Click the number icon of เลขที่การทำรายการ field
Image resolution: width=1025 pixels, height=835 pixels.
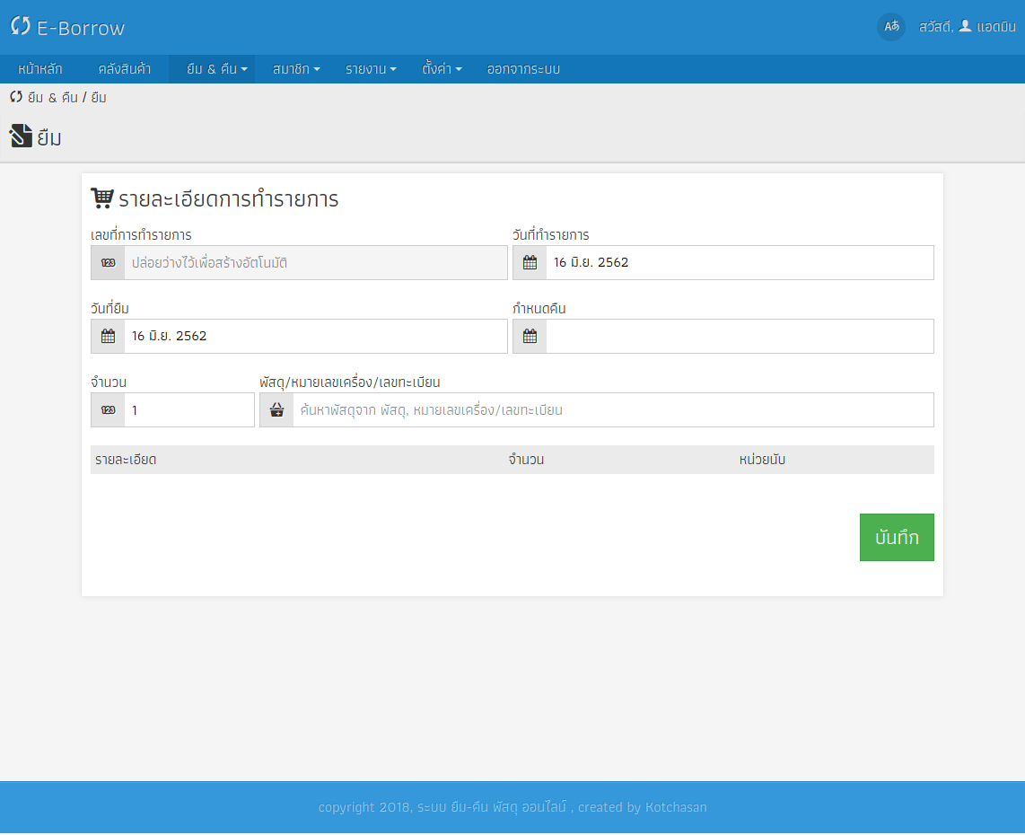[x=108, y=263]
